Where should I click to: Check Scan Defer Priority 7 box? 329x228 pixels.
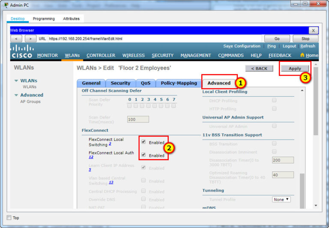pos(173,106)
